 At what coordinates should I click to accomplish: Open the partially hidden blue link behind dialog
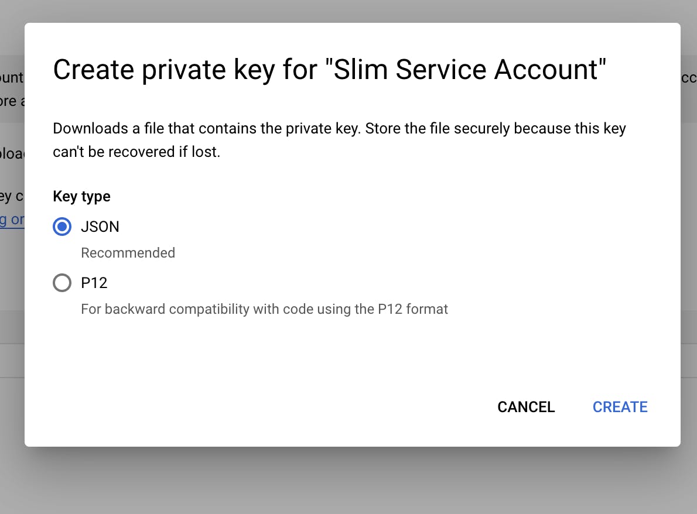point(12,220)
